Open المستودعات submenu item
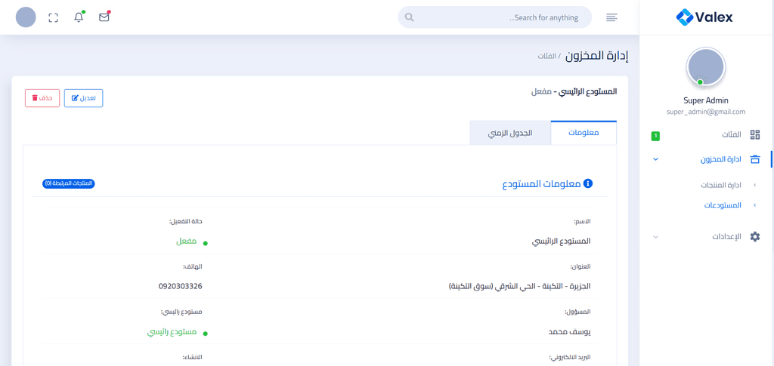This screenshot has height=366, width=774. click(x=723, y=205)
